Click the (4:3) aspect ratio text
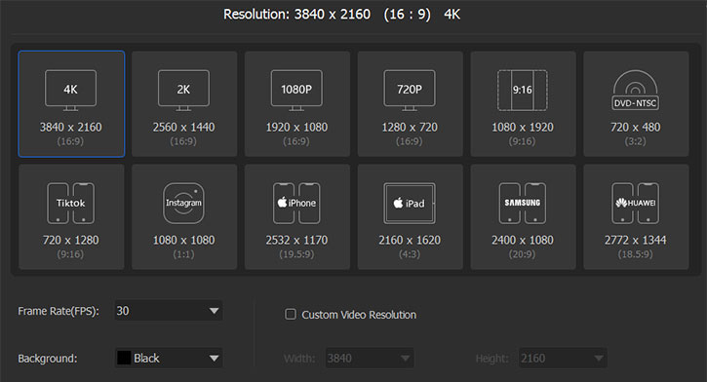 pos(410,254)
